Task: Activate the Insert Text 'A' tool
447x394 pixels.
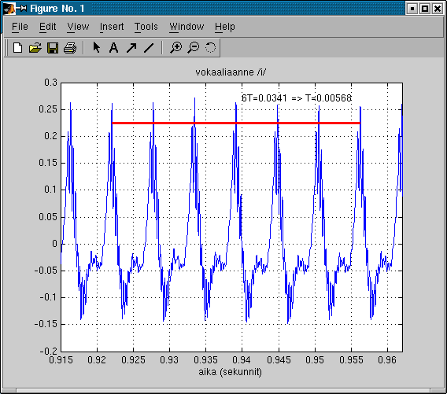Action: click(x=114, y=47)
